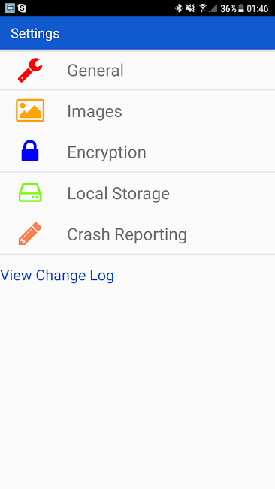Screen dimensions: 275x489
Task: Tap the muted sound status icon
Action: [190, 8]
